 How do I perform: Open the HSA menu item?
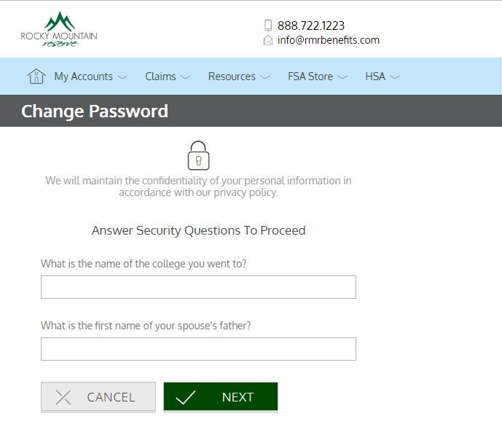374,77
